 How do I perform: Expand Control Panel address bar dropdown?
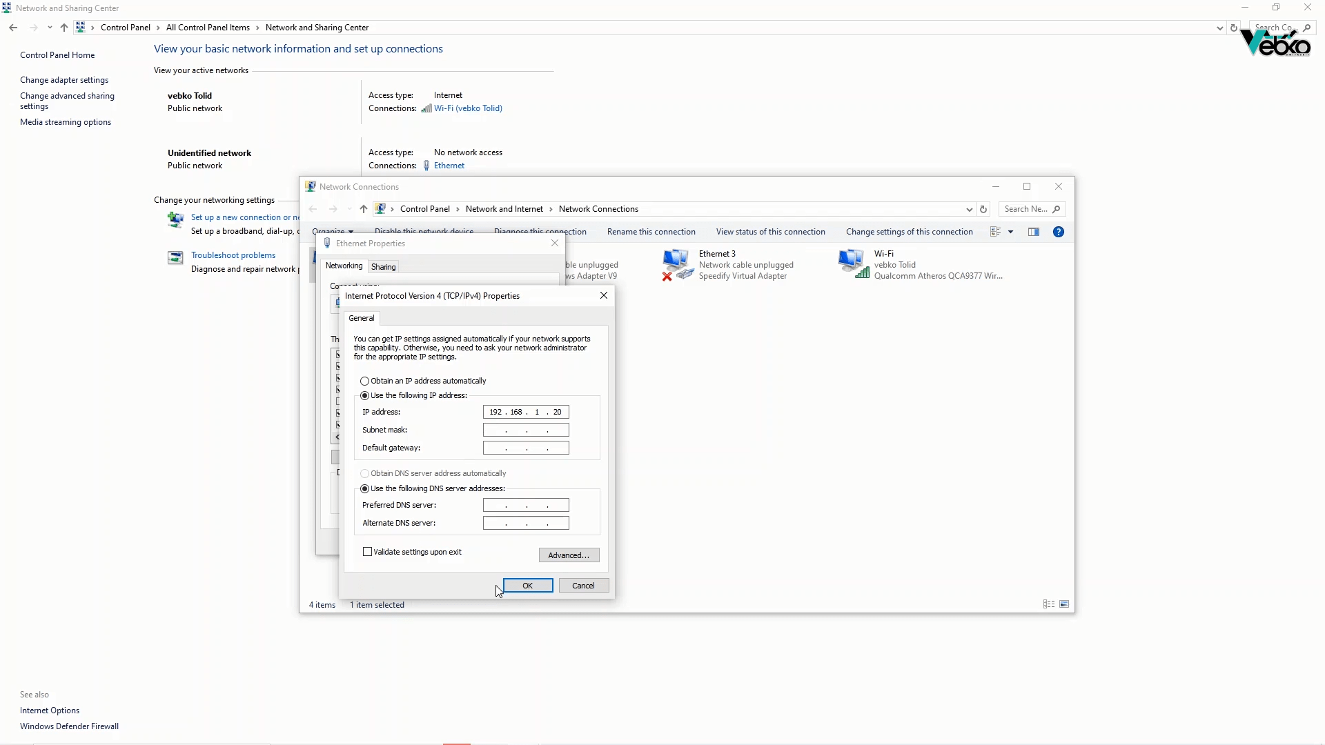pos(1219,28)
